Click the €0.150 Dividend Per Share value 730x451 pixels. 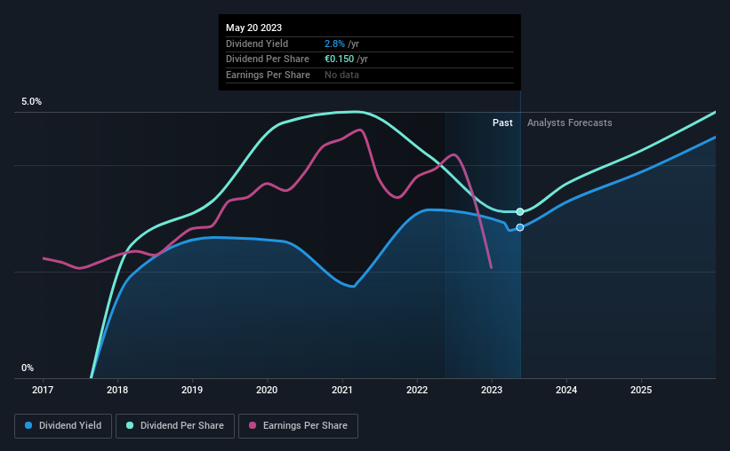click(339, 59)
